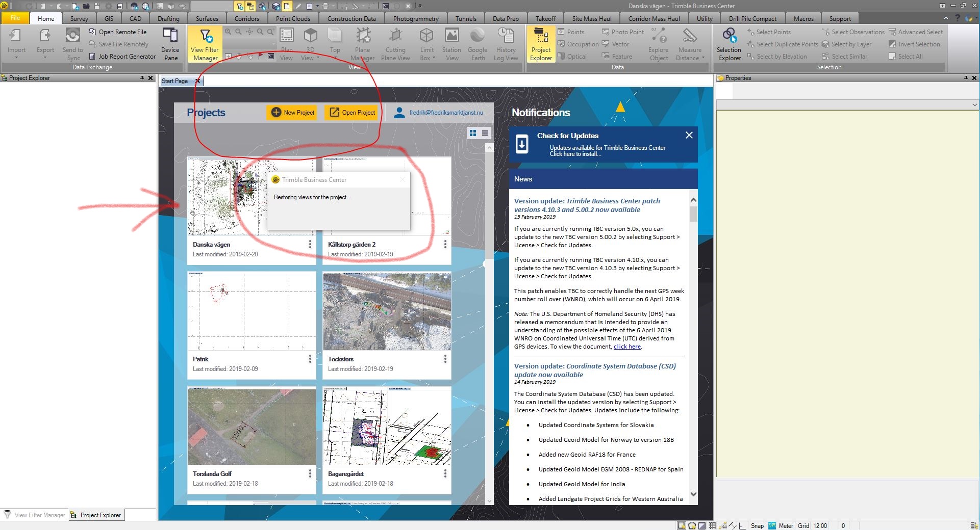Open the Survey ribbon tab
The image size is (980, 530).
pyautogui.click(x=79, y=18)
